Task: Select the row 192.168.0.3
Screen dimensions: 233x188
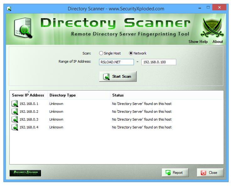Action: pyautogui.click(x=117, y=119)
